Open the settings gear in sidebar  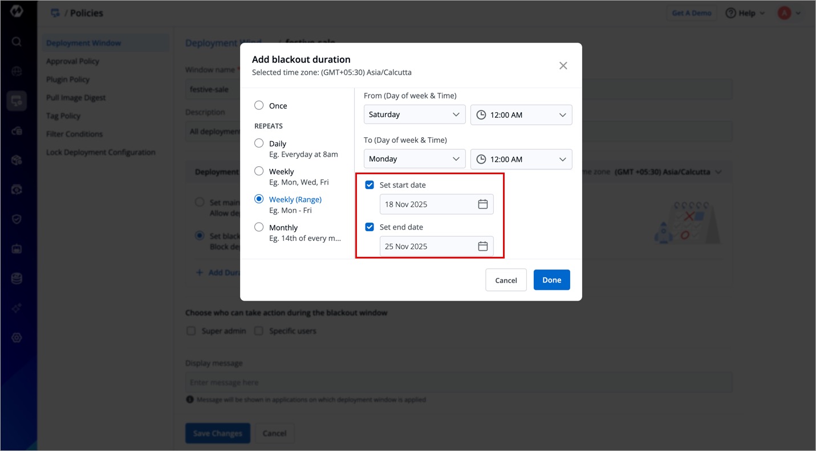pos(17,338)
